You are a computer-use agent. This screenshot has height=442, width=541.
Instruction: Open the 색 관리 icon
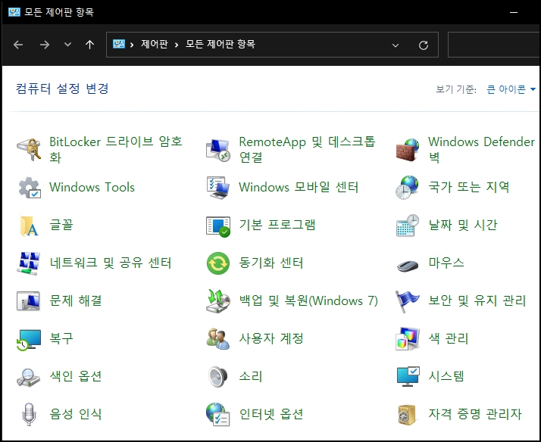pos(408,338)
